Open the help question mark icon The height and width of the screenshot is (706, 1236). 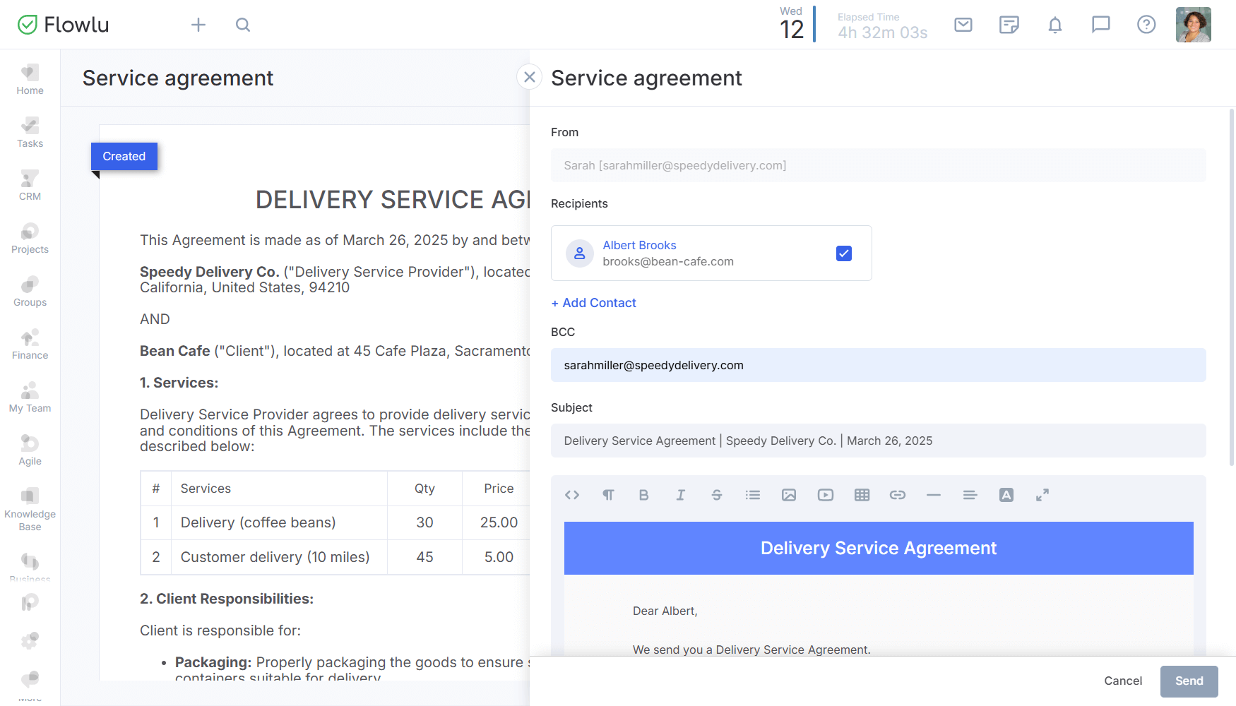tap(1146, 25)
